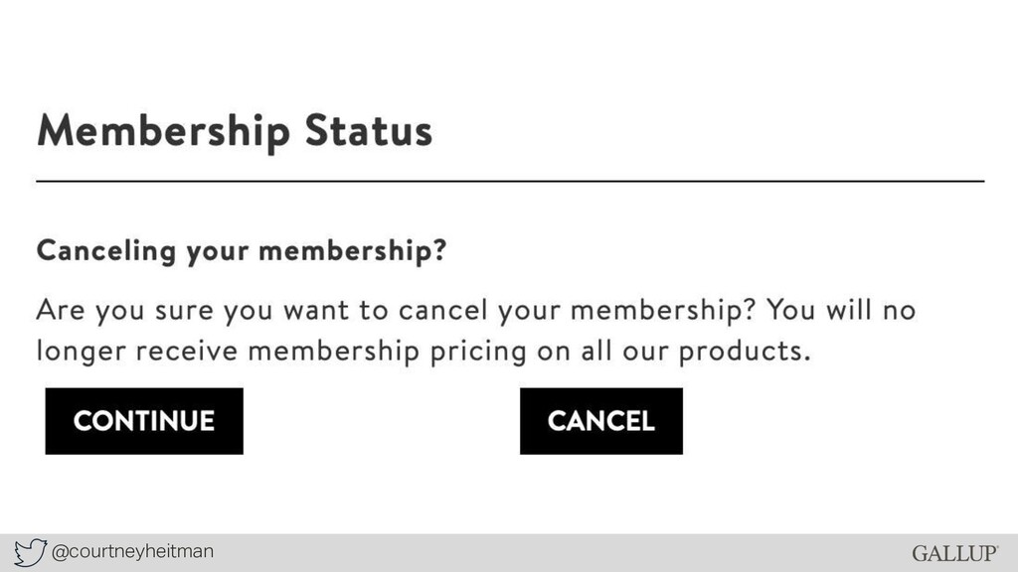The height and width of the screenshot is (572, 1018).
Task: Click the word "pricing" in the paragraph
Action: click(x=478, y=352)
